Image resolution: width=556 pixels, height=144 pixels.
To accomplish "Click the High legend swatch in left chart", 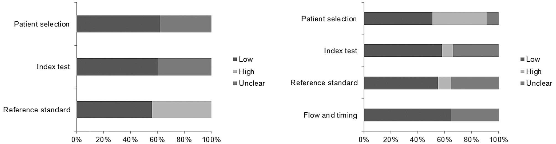I will tap(235, 72).
